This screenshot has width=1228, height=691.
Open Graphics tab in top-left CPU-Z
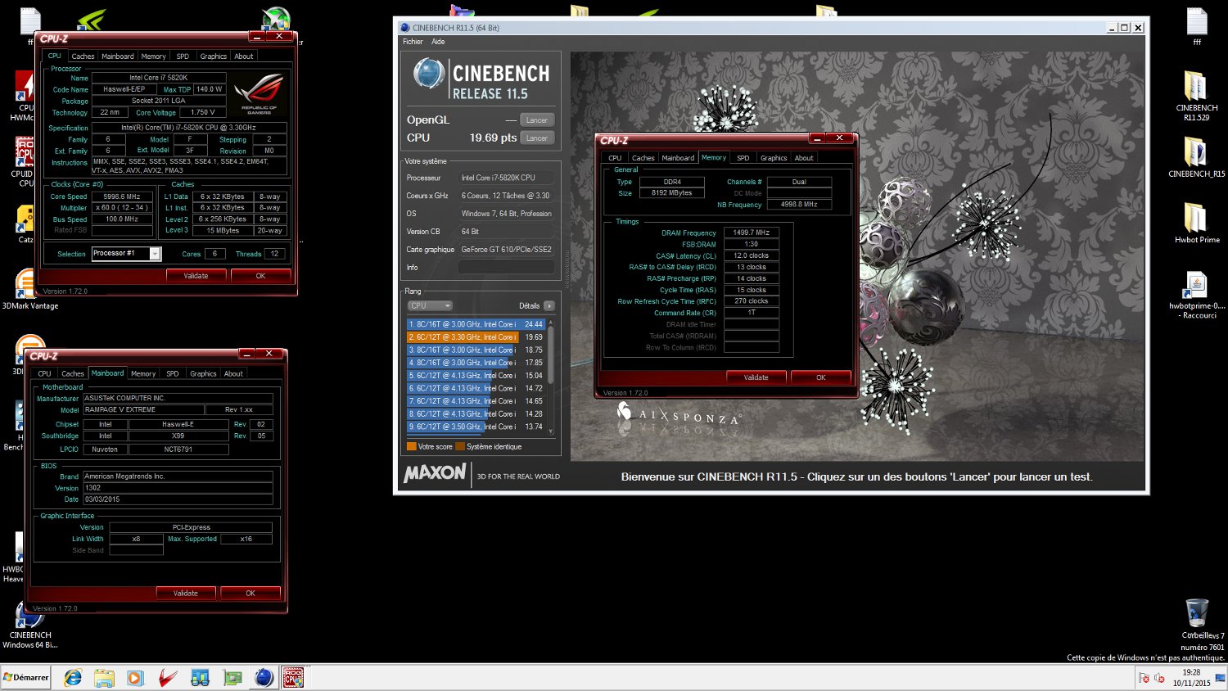213,56
